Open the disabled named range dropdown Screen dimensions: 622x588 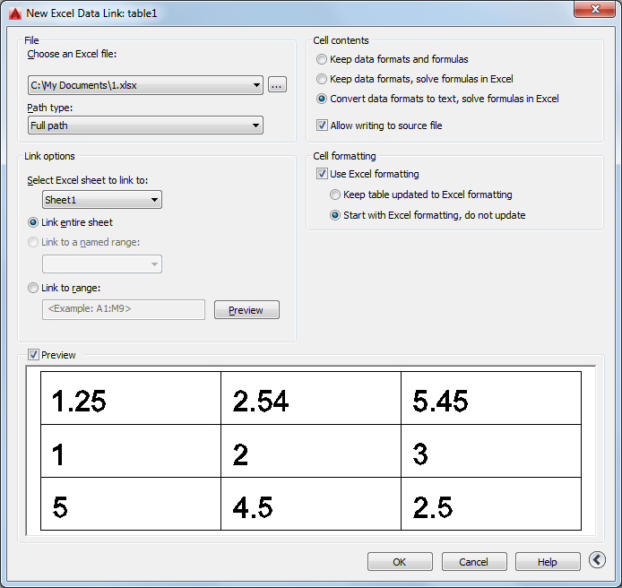point(102,264)
